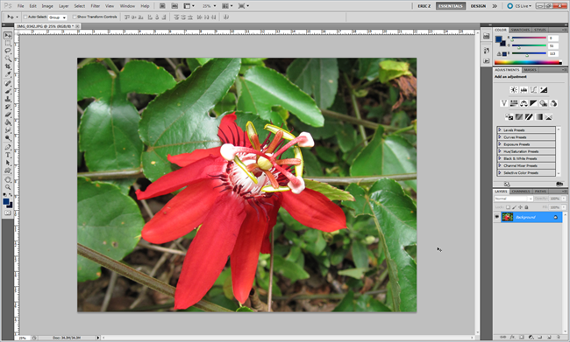The width and height of the screenshot is (570, 342).
Task: Launch Bridge from the application bar
Action: [x=162, y=6]
